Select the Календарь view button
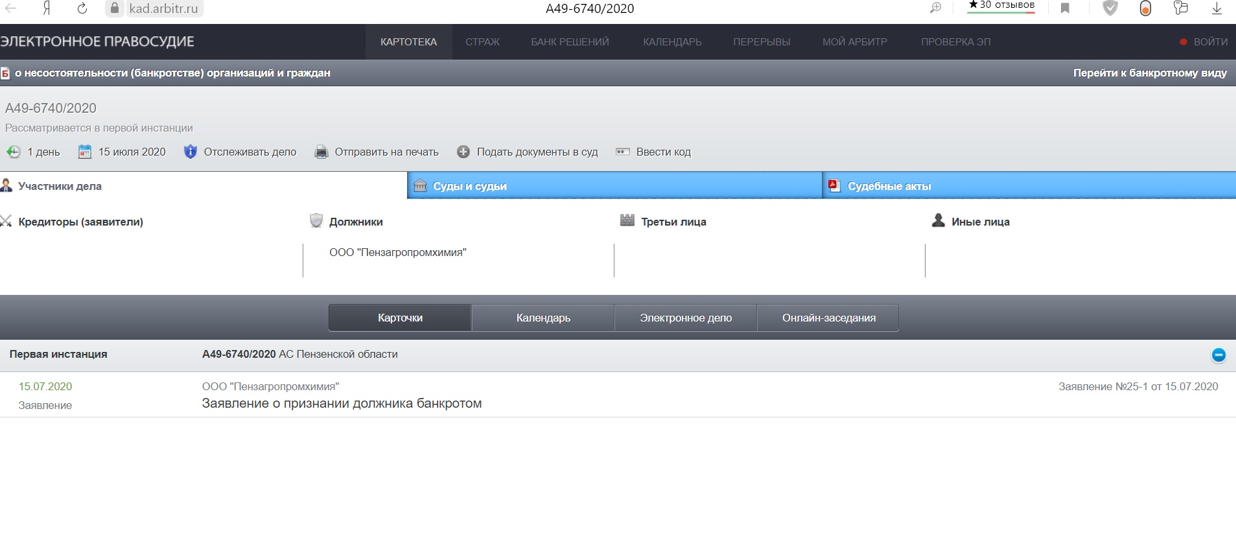Viewport: 1236px width, 549px height. 542,318
